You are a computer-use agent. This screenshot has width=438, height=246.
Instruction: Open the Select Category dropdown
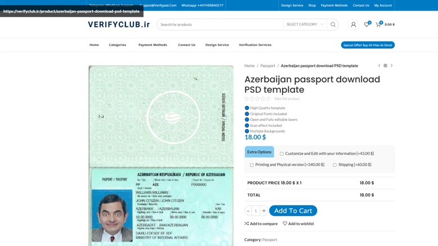click(305, 25)
